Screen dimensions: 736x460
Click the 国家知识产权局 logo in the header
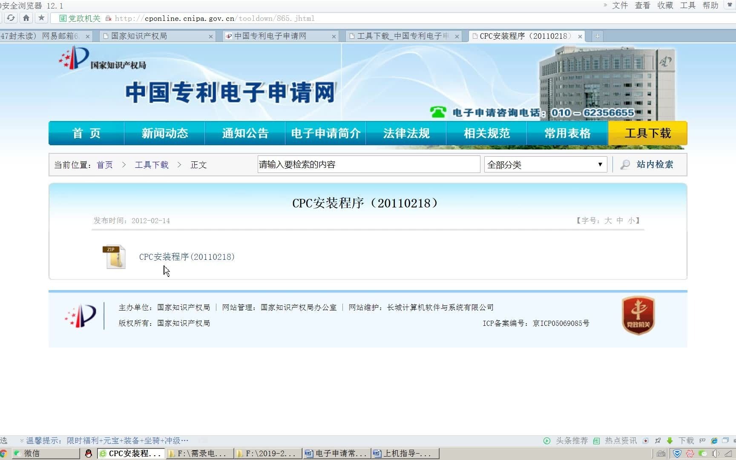103,57
